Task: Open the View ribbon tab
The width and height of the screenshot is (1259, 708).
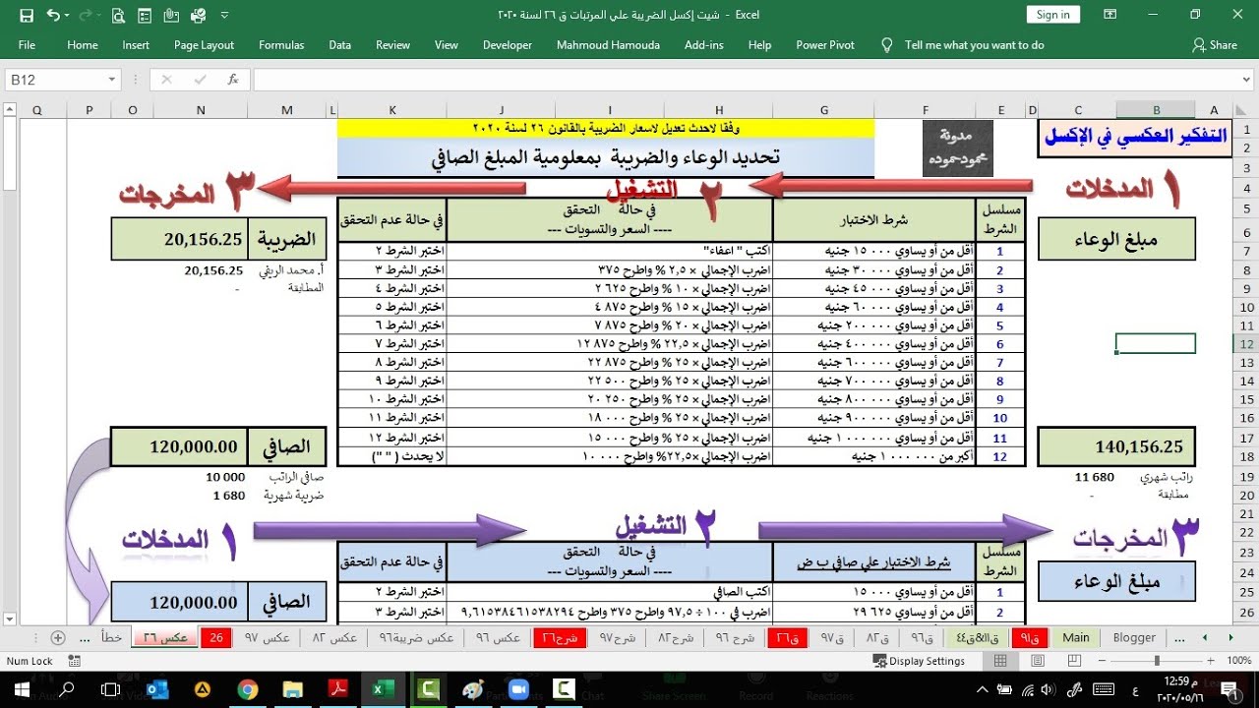Action: tap(447, 45)
